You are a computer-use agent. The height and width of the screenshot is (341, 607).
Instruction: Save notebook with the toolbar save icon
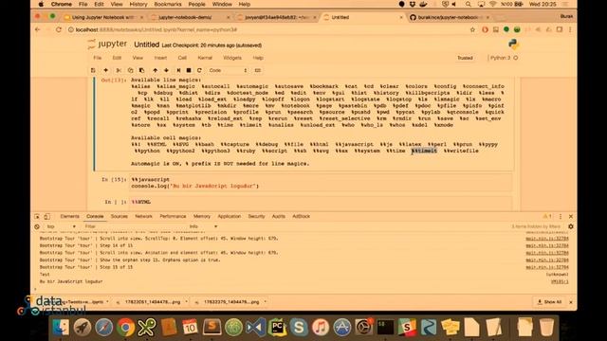pyautogui.click(x=93, y=70)
